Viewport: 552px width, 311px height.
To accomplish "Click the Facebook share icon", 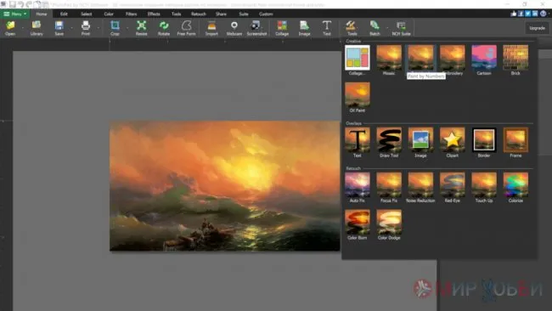I will tap(521, 14).
